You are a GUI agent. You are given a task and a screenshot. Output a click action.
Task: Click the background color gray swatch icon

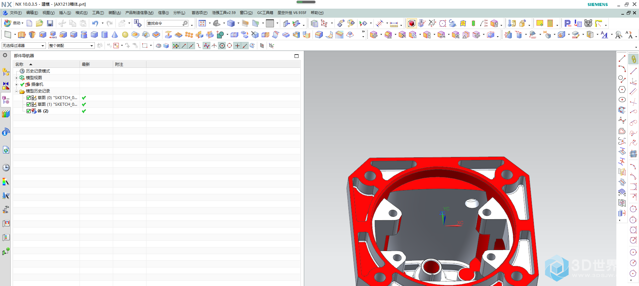[x=270, y=23]
